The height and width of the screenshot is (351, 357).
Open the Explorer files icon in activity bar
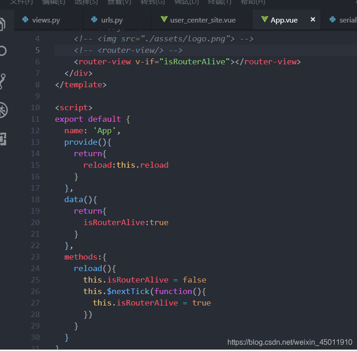2,24
